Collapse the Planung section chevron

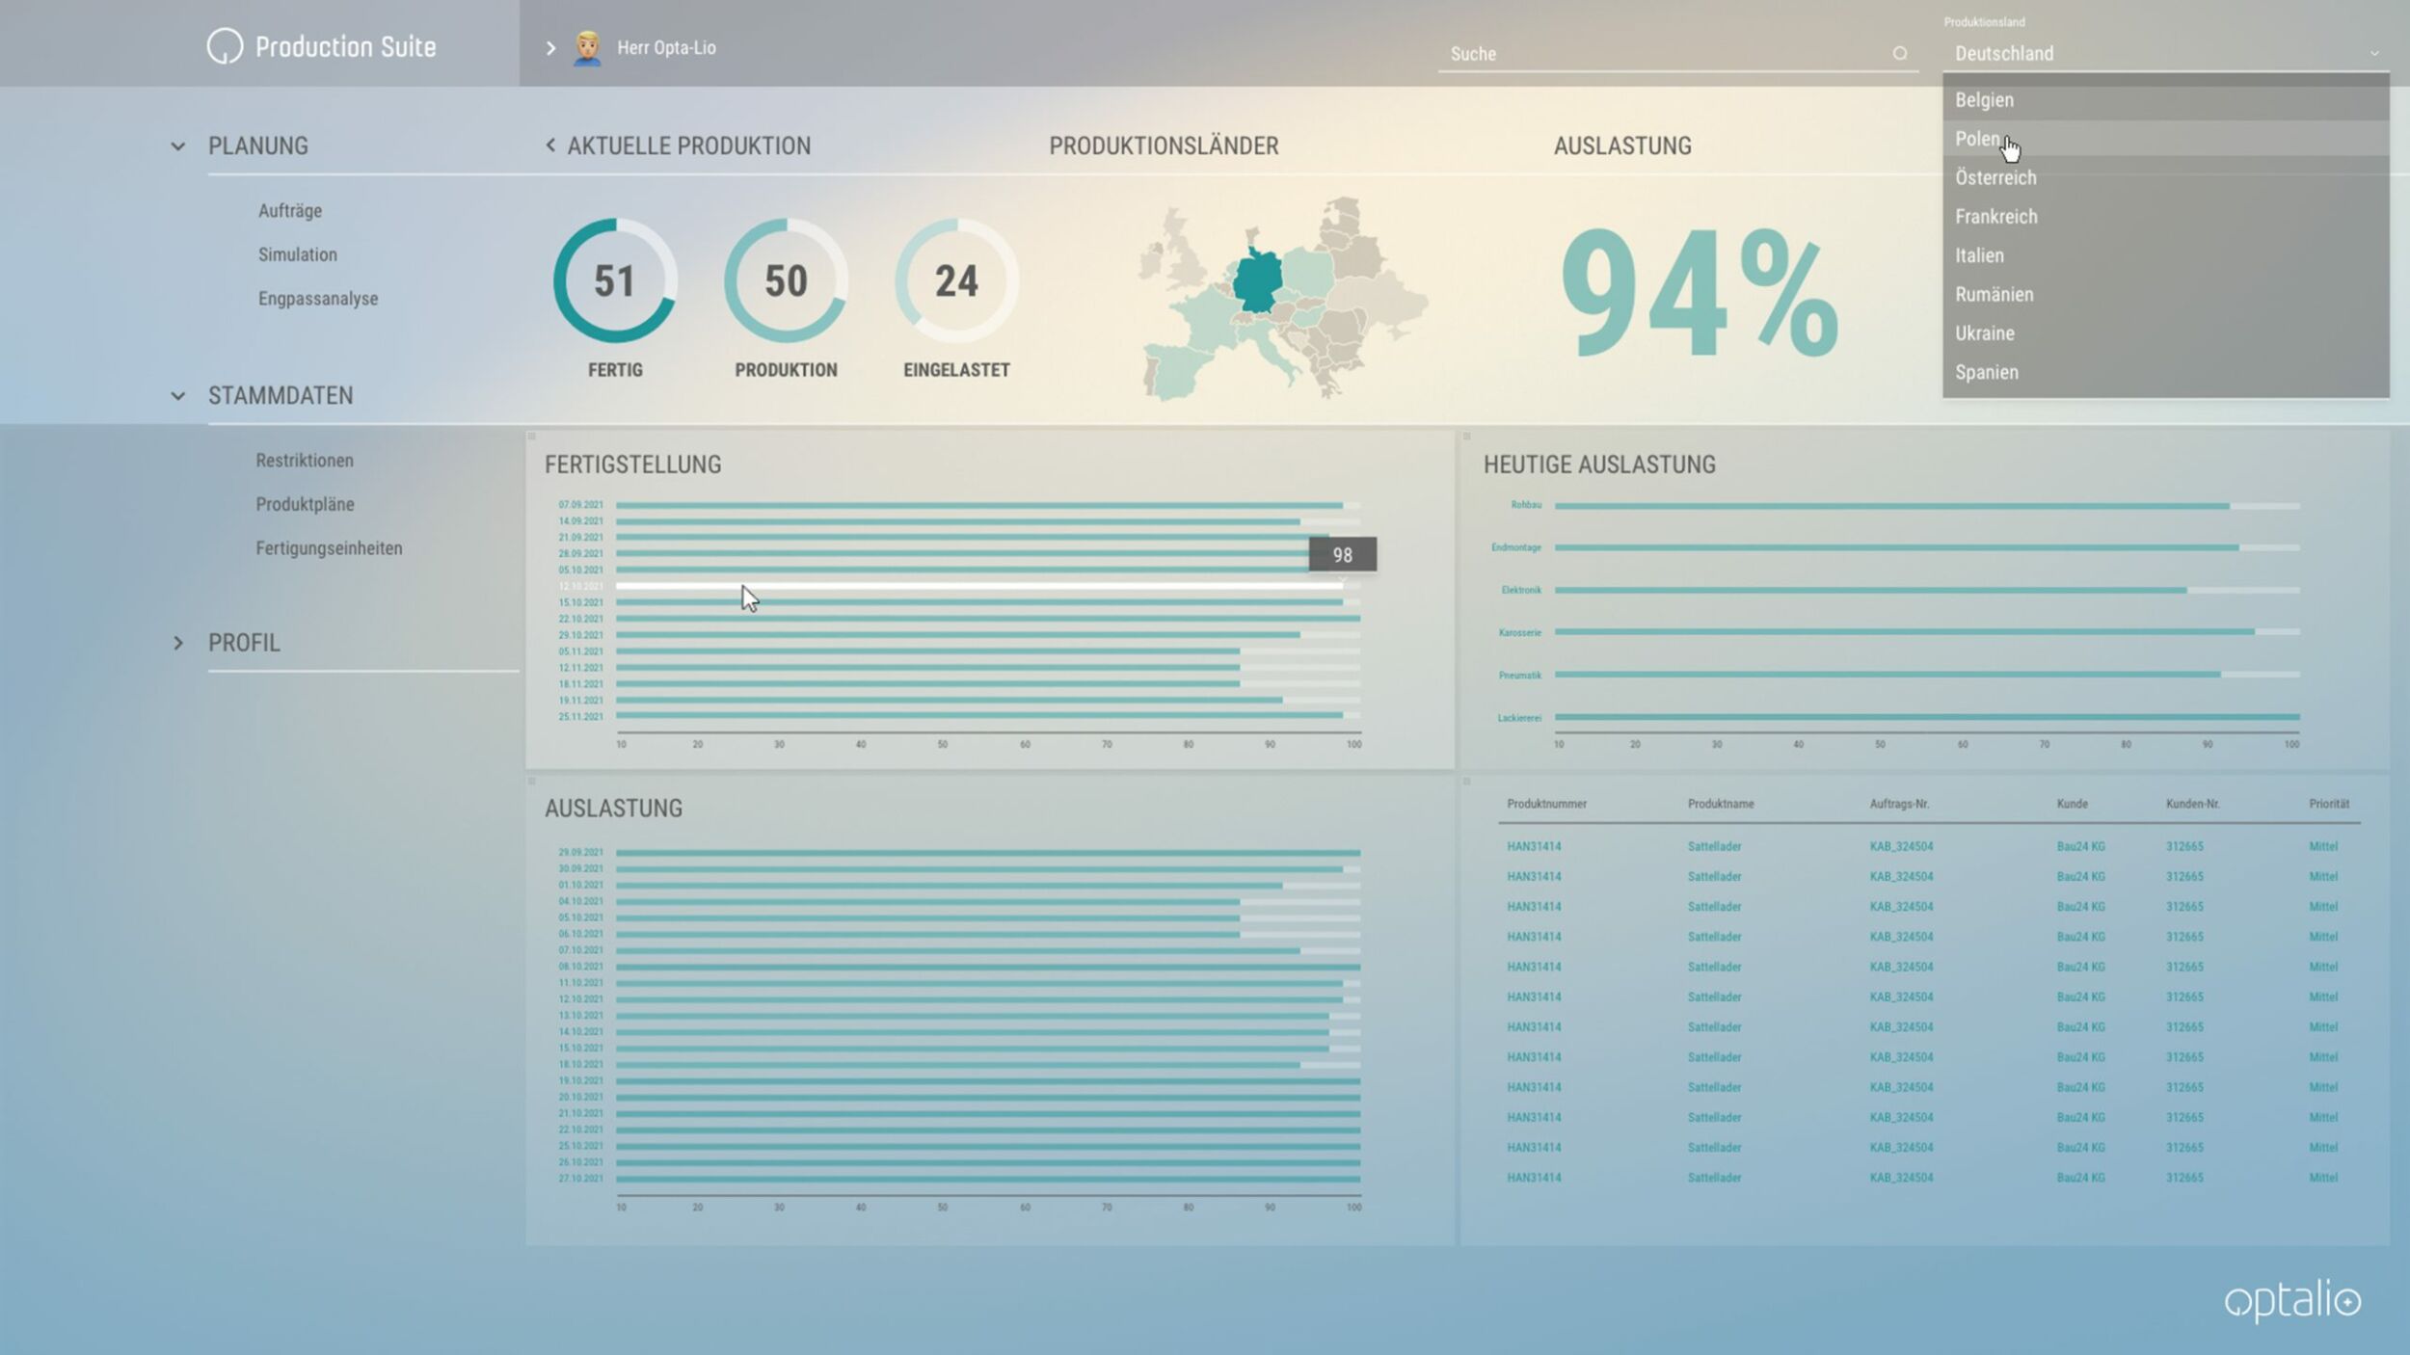(x=178, y=146)
